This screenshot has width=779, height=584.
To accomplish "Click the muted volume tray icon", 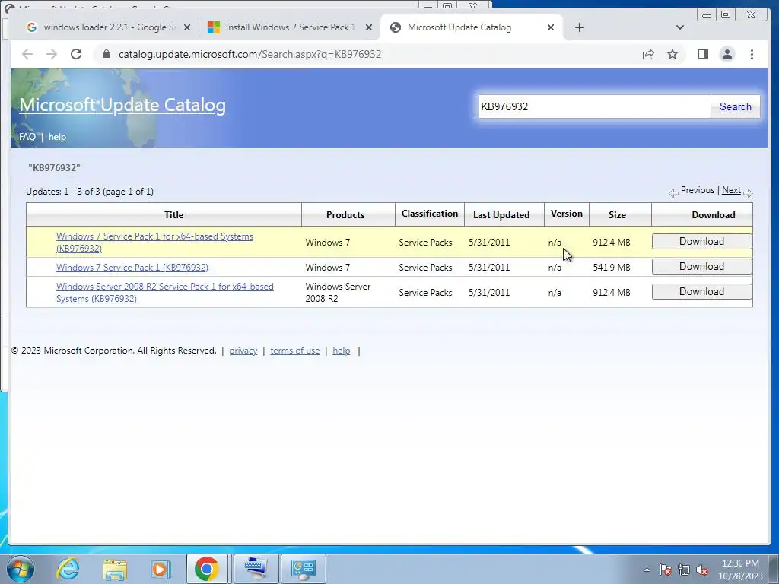I will (702, 570).
